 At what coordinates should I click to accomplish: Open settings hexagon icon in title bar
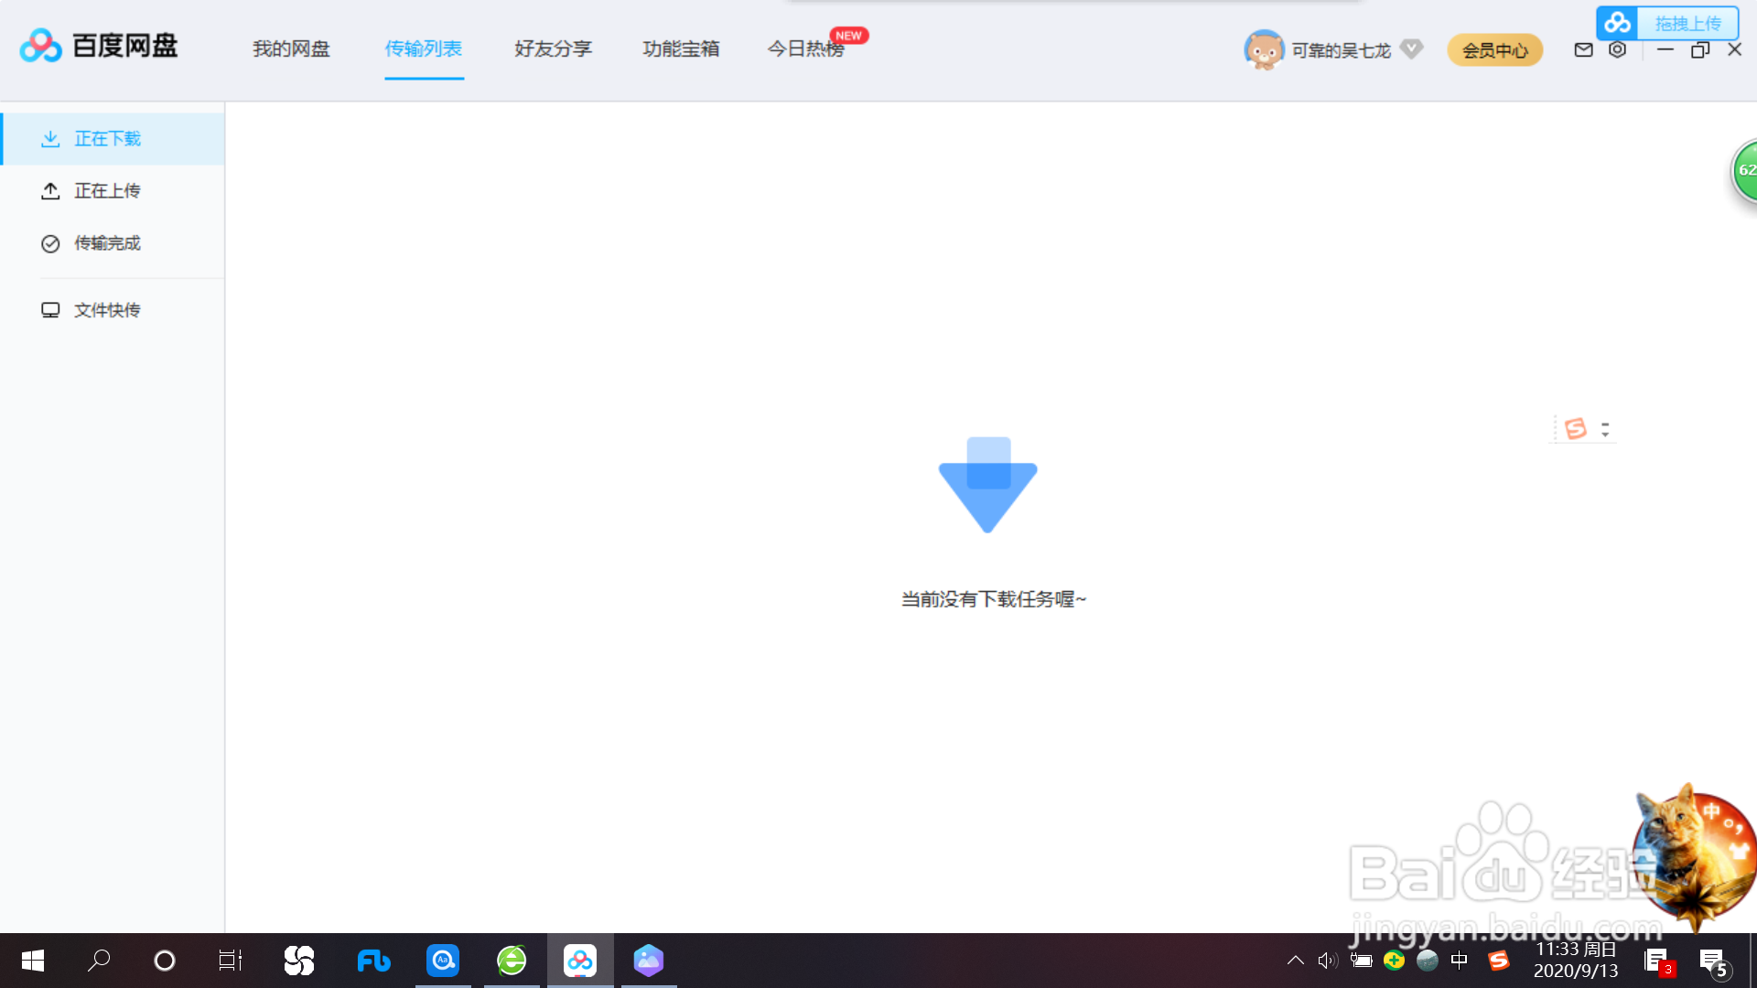[x=1618, y=50]
